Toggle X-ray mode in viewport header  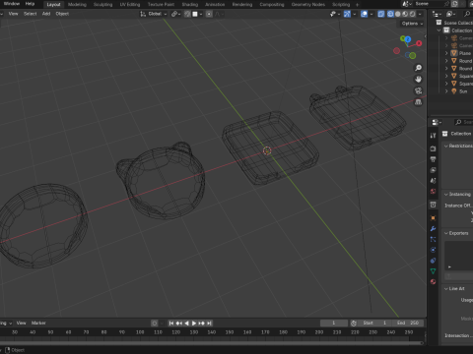coord(381,14)
